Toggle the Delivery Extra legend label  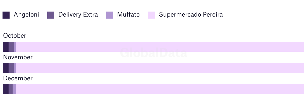coord(78,15)
